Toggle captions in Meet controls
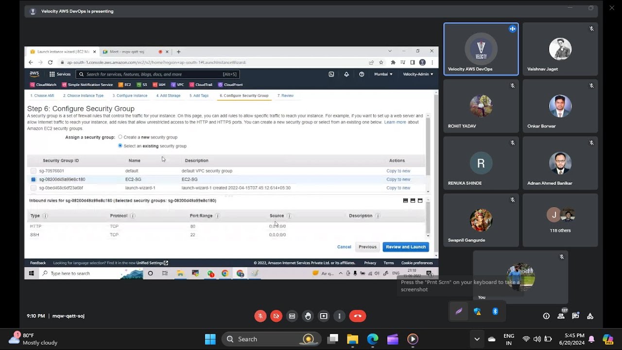This screenshot has width=622, height=350. click(x=292, y=316)
